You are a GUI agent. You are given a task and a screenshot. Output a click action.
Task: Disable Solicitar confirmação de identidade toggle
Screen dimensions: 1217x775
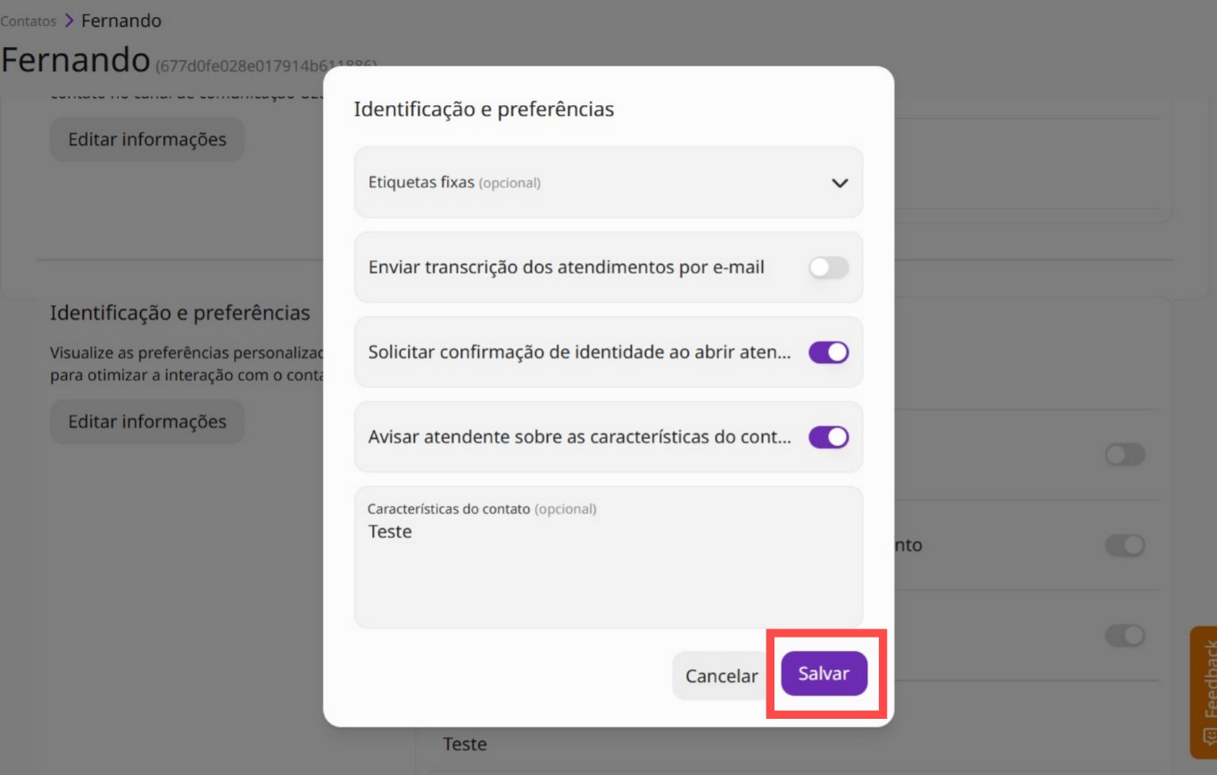[828, 352]
